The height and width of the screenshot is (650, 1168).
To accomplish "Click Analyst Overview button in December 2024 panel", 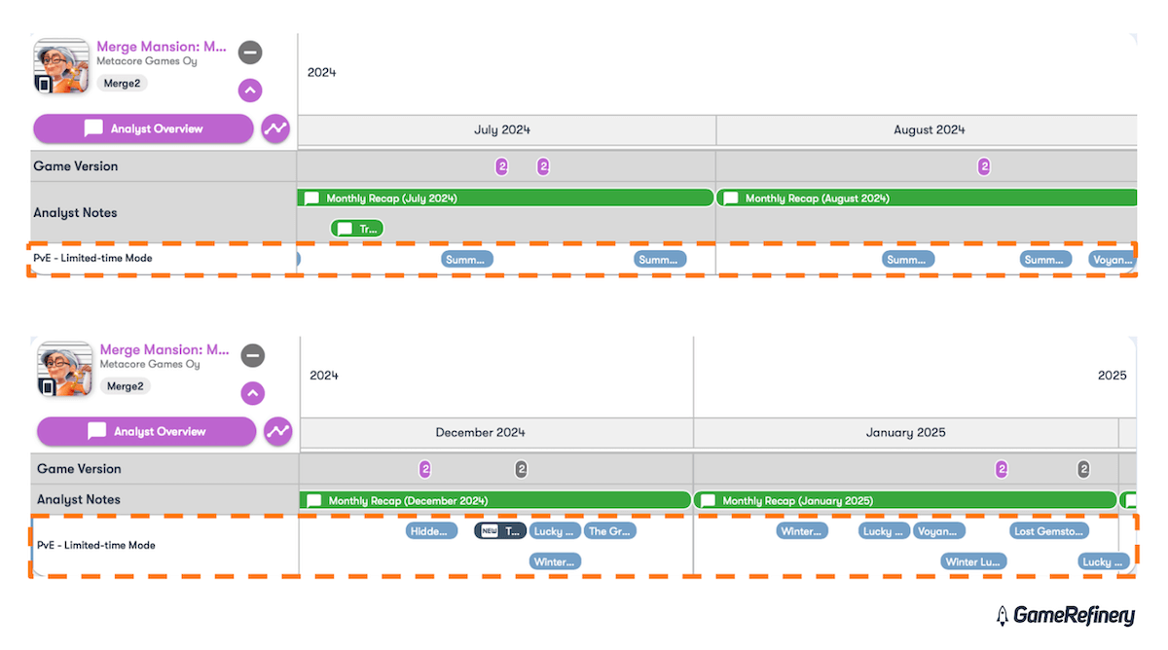I will point(146,431).
